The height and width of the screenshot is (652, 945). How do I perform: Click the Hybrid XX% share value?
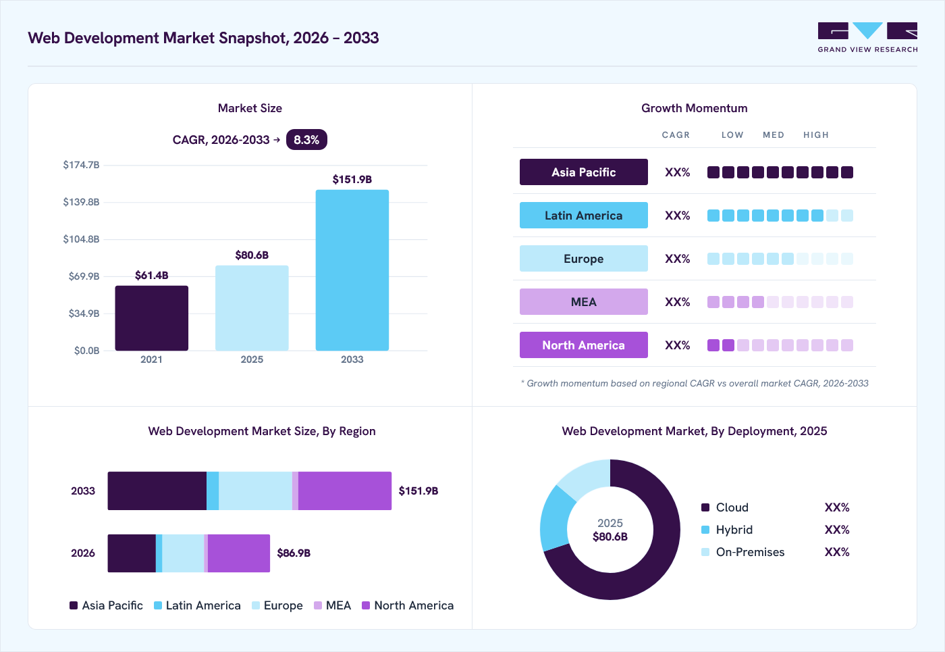click(837, 530)
